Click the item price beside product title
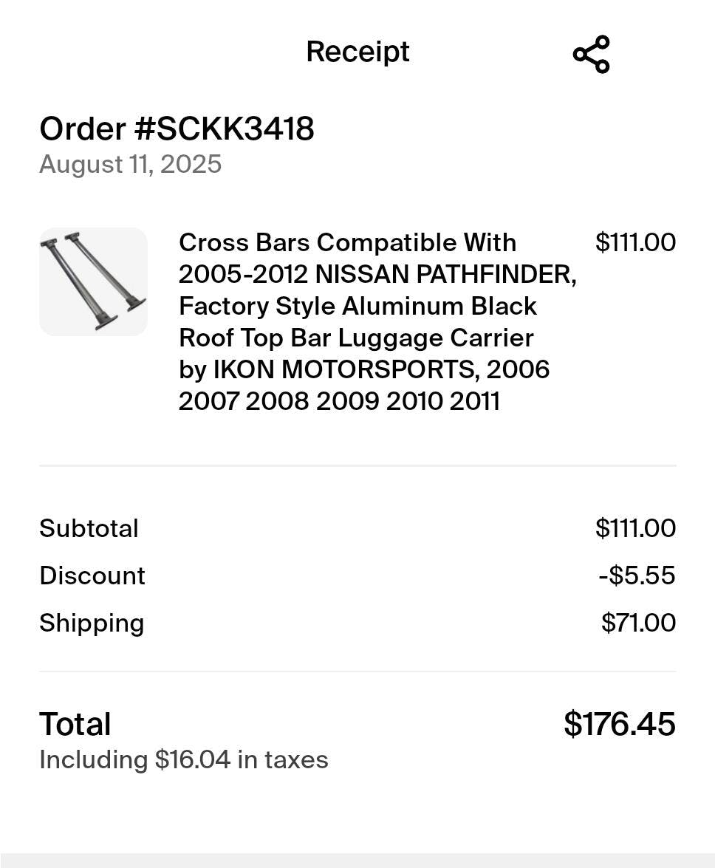The image size is (715, 868). [635, 242]
